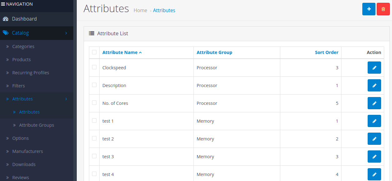
Task: Check the checkbox next to Description
Action: [x=94, y=85]
